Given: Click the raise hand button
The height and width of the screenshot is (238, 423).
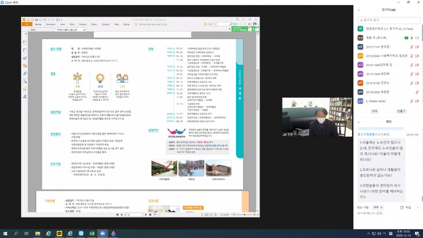Looking at the screenshot, I should coord(401,111).
